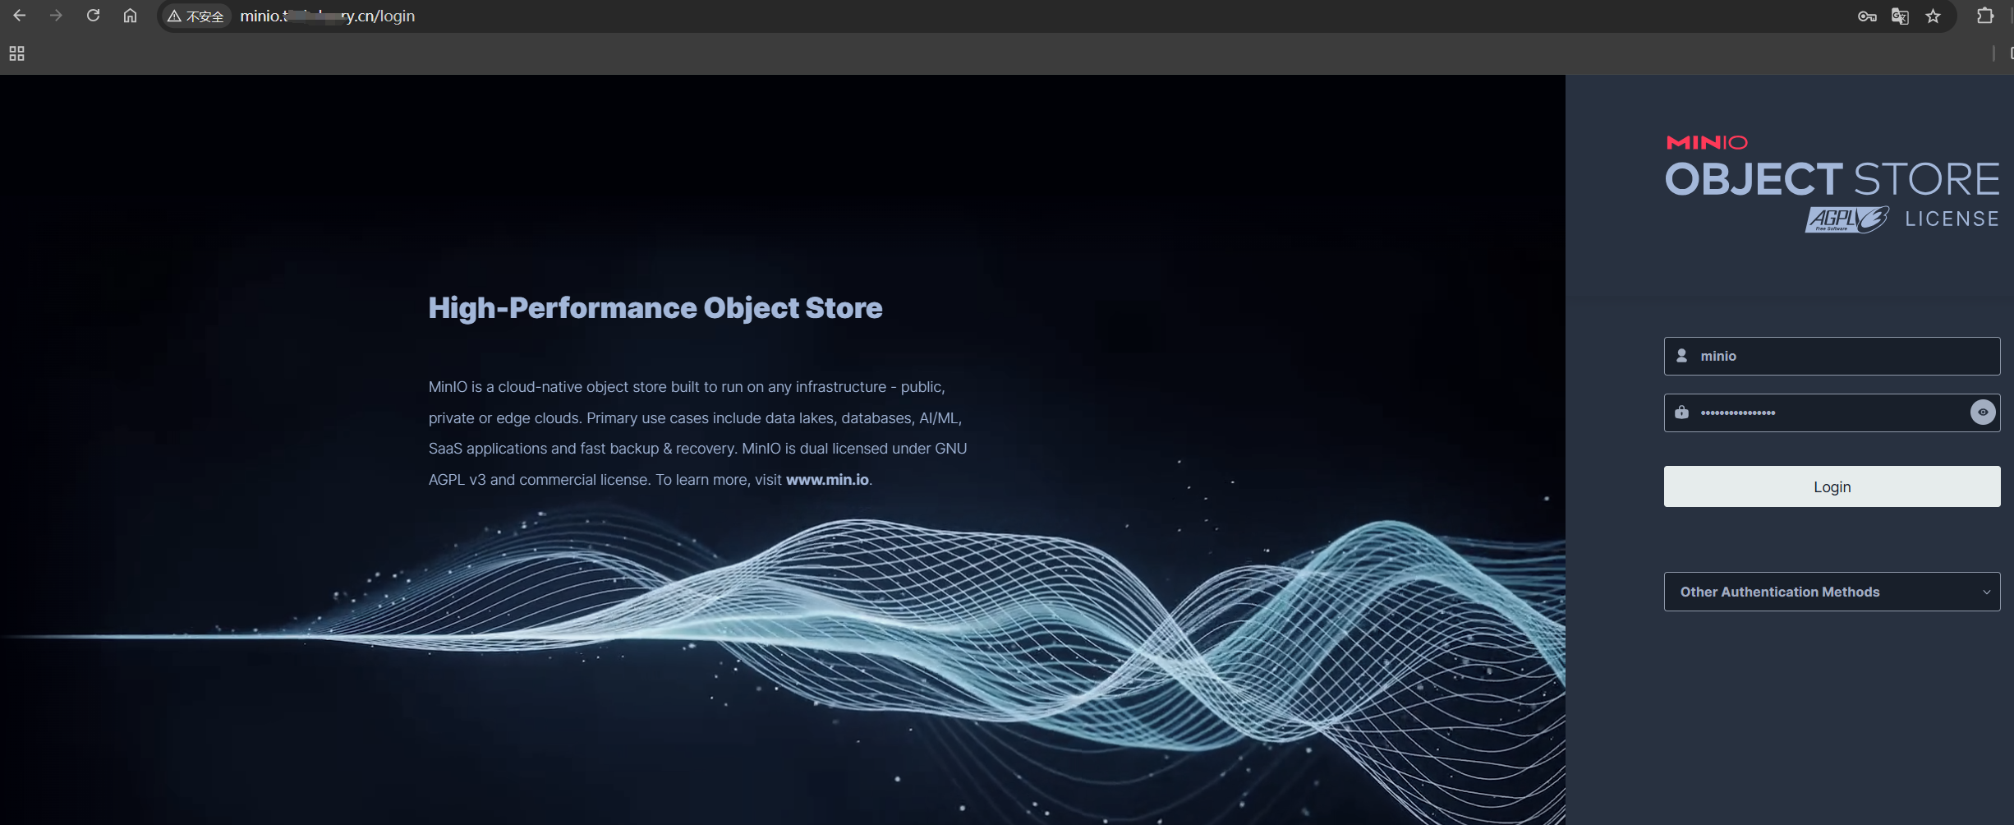The height and width of the screenshot is (825, 2014).
Task: Open the extensions puzzle icon
Action: click(x=1985, y=16)
